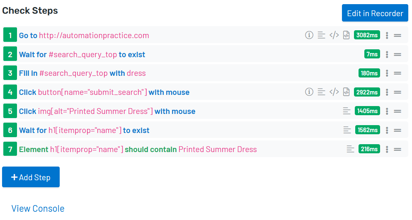Screen dimensions: 412x220
Task: Click the info icon on step 4
Action: click(x=309, y=92)
